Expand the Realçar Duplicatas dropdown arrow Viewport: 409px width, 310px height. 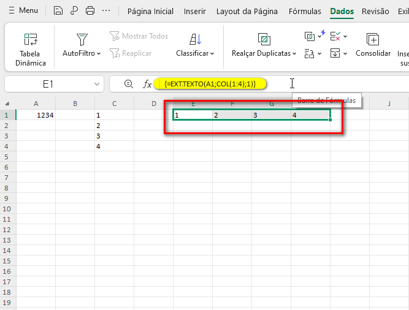(294, 54)
